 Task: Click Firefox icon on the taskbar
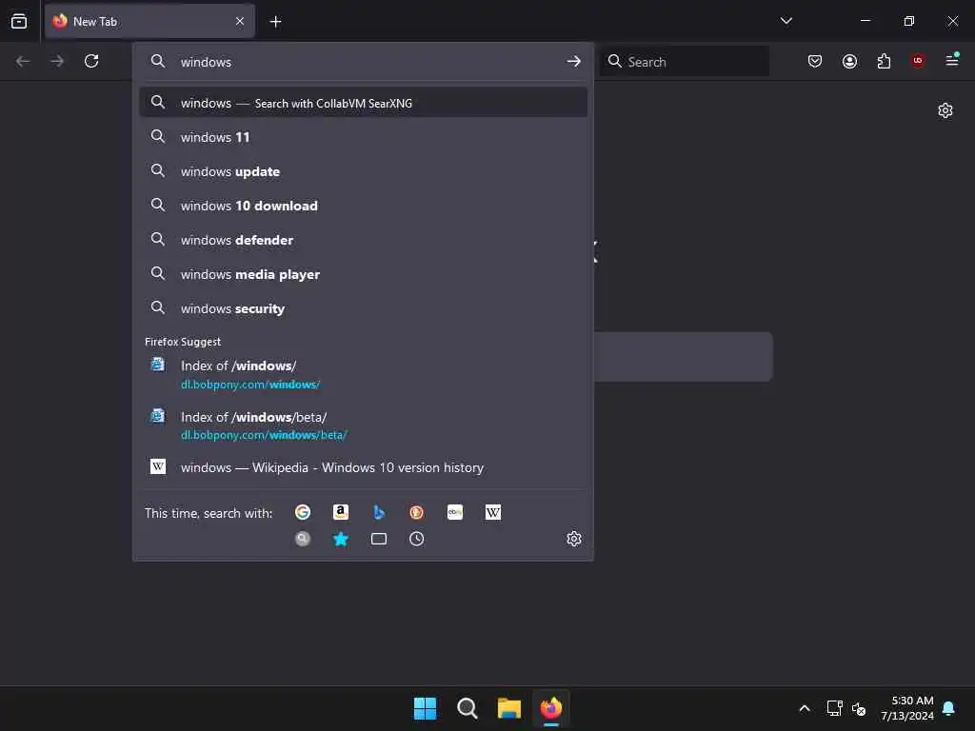[x=551, y=708]
